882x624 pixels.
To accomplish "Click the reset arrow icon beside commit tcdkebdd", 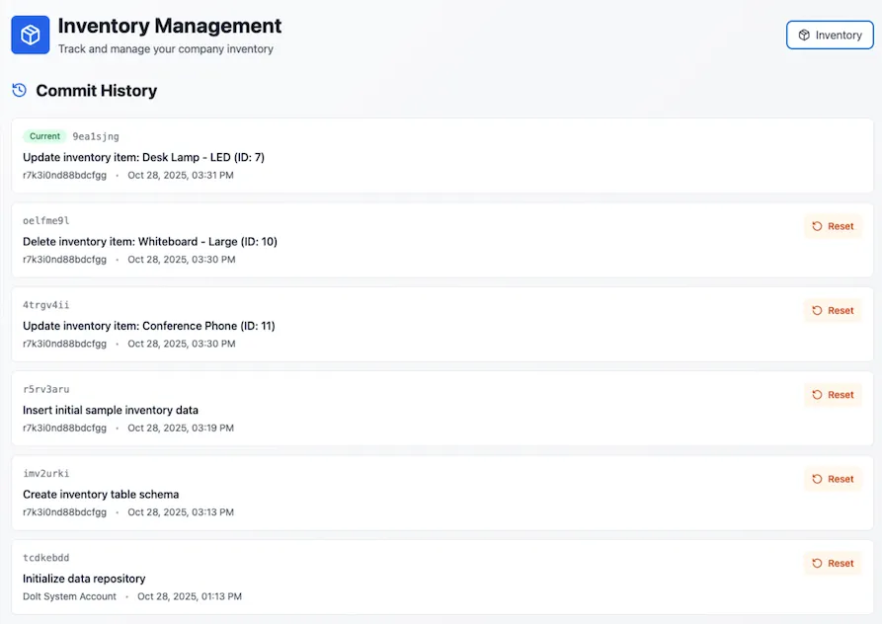I will point(816,563).
